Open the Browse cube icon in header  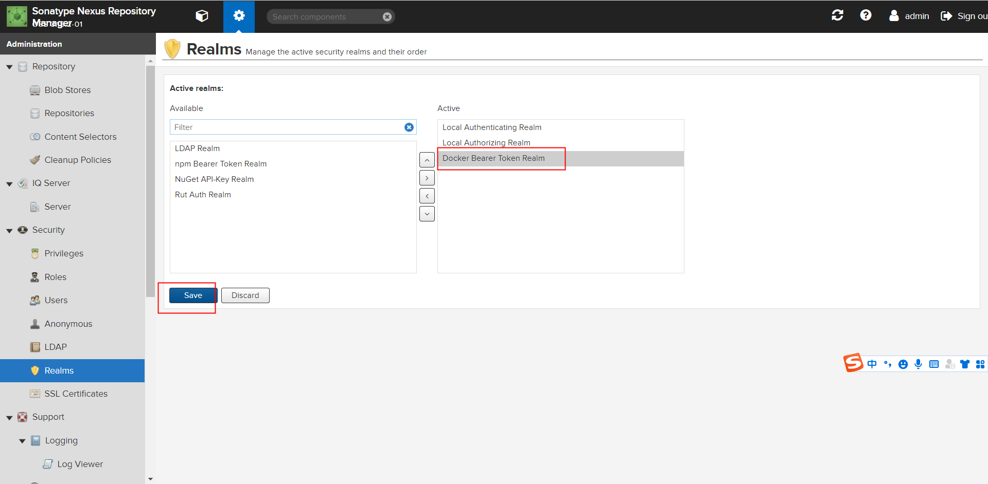point(202,16)
